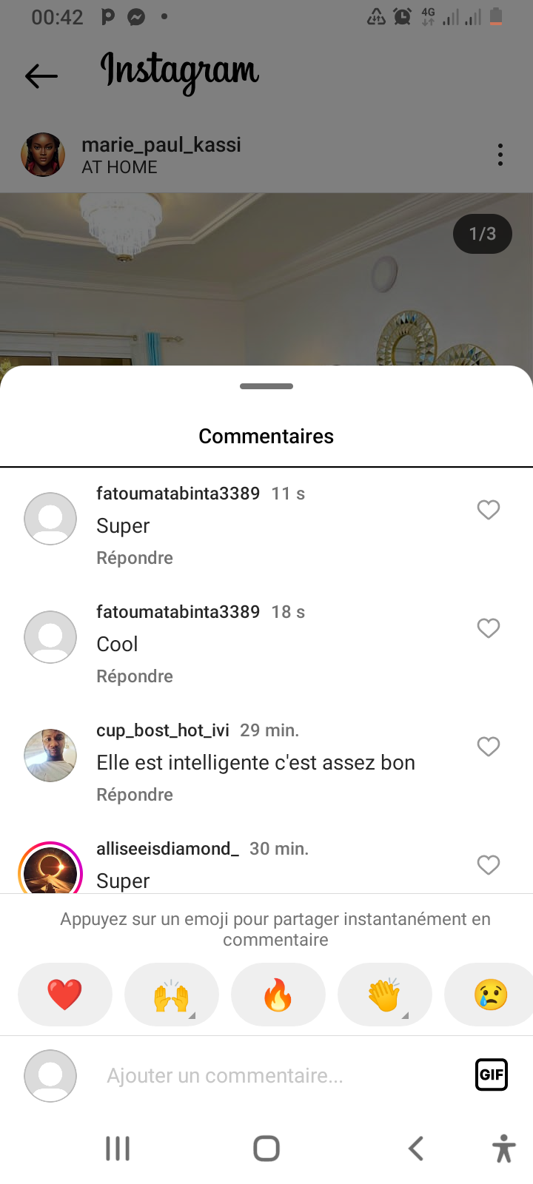Image resolution: width=533 pixels, height=1184 pixels.
Task: Send the red heart emoji reaction
Action: pyautogui.click(x=65, y=995)
